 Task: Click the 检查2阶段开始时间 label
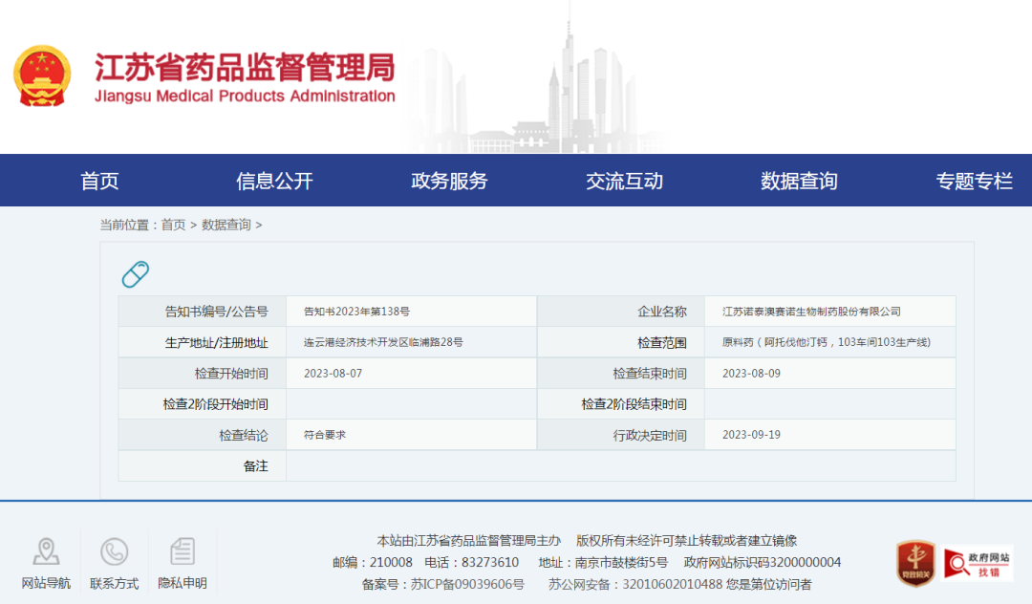pyautogui.click(x=216, y=404)
